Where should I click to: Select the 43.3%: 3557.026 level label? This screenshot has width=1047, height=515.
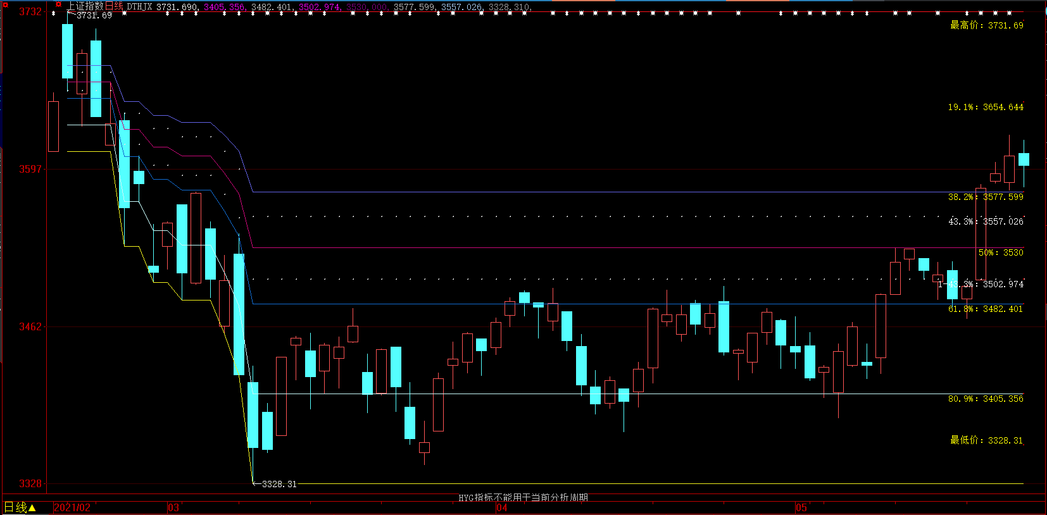[x=986, y=221]
